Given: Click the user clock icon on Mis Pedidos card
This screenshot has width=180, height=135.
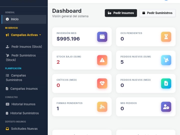Looking at the screenshot, I should tap(166, 107).
